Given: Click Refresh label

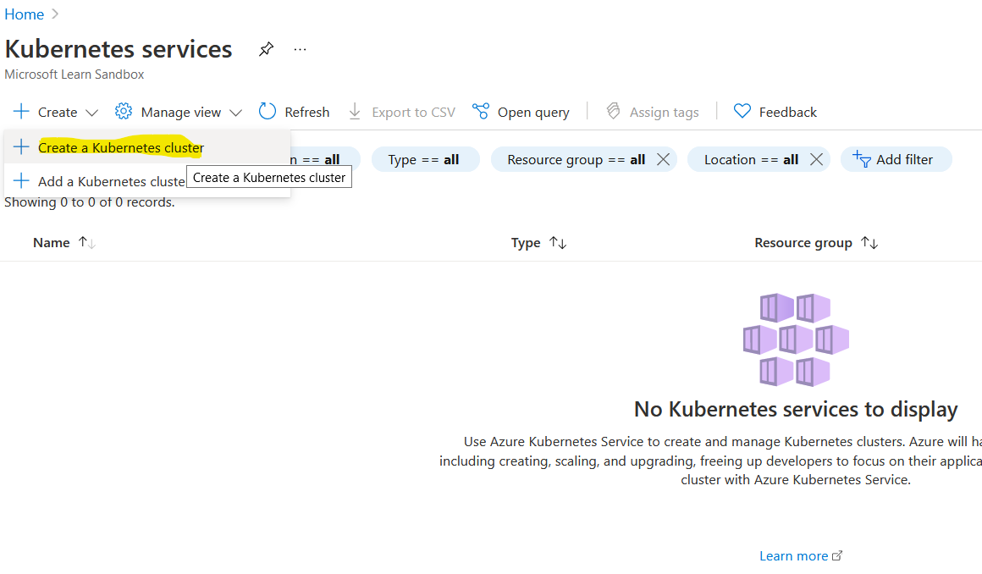Looking at the screenshot, I should coord(306,112).
